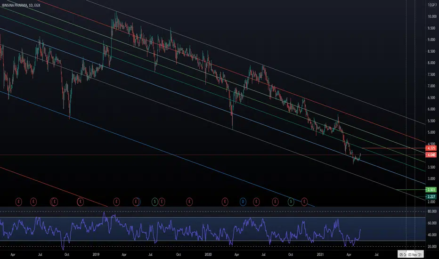Image resolution: width=439 pixels, height=259 pixels.
Task: Click the 05 Oc date label
Action: click(x=403, y=254)
